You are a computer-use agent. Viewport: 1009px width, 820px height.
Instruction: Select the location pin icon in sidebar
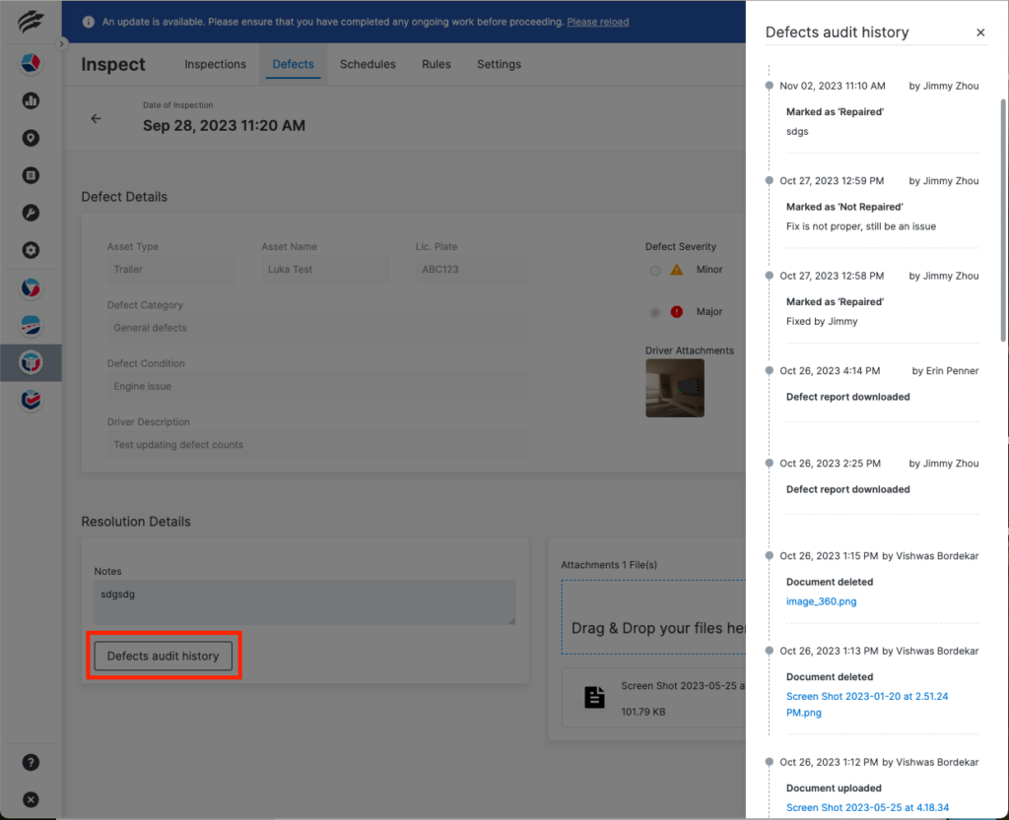coord(30,138)
